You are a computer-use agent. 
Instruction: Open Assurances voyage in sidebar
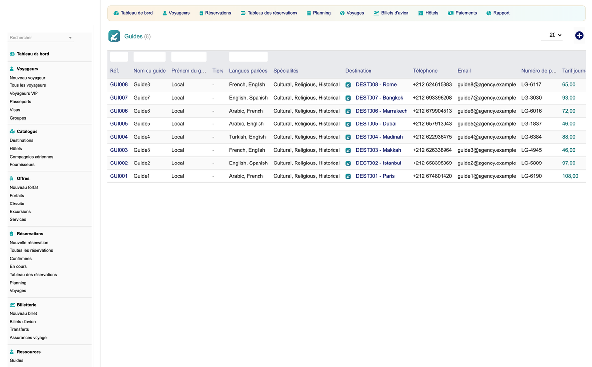pyautogui.click(x=28, y=338)
